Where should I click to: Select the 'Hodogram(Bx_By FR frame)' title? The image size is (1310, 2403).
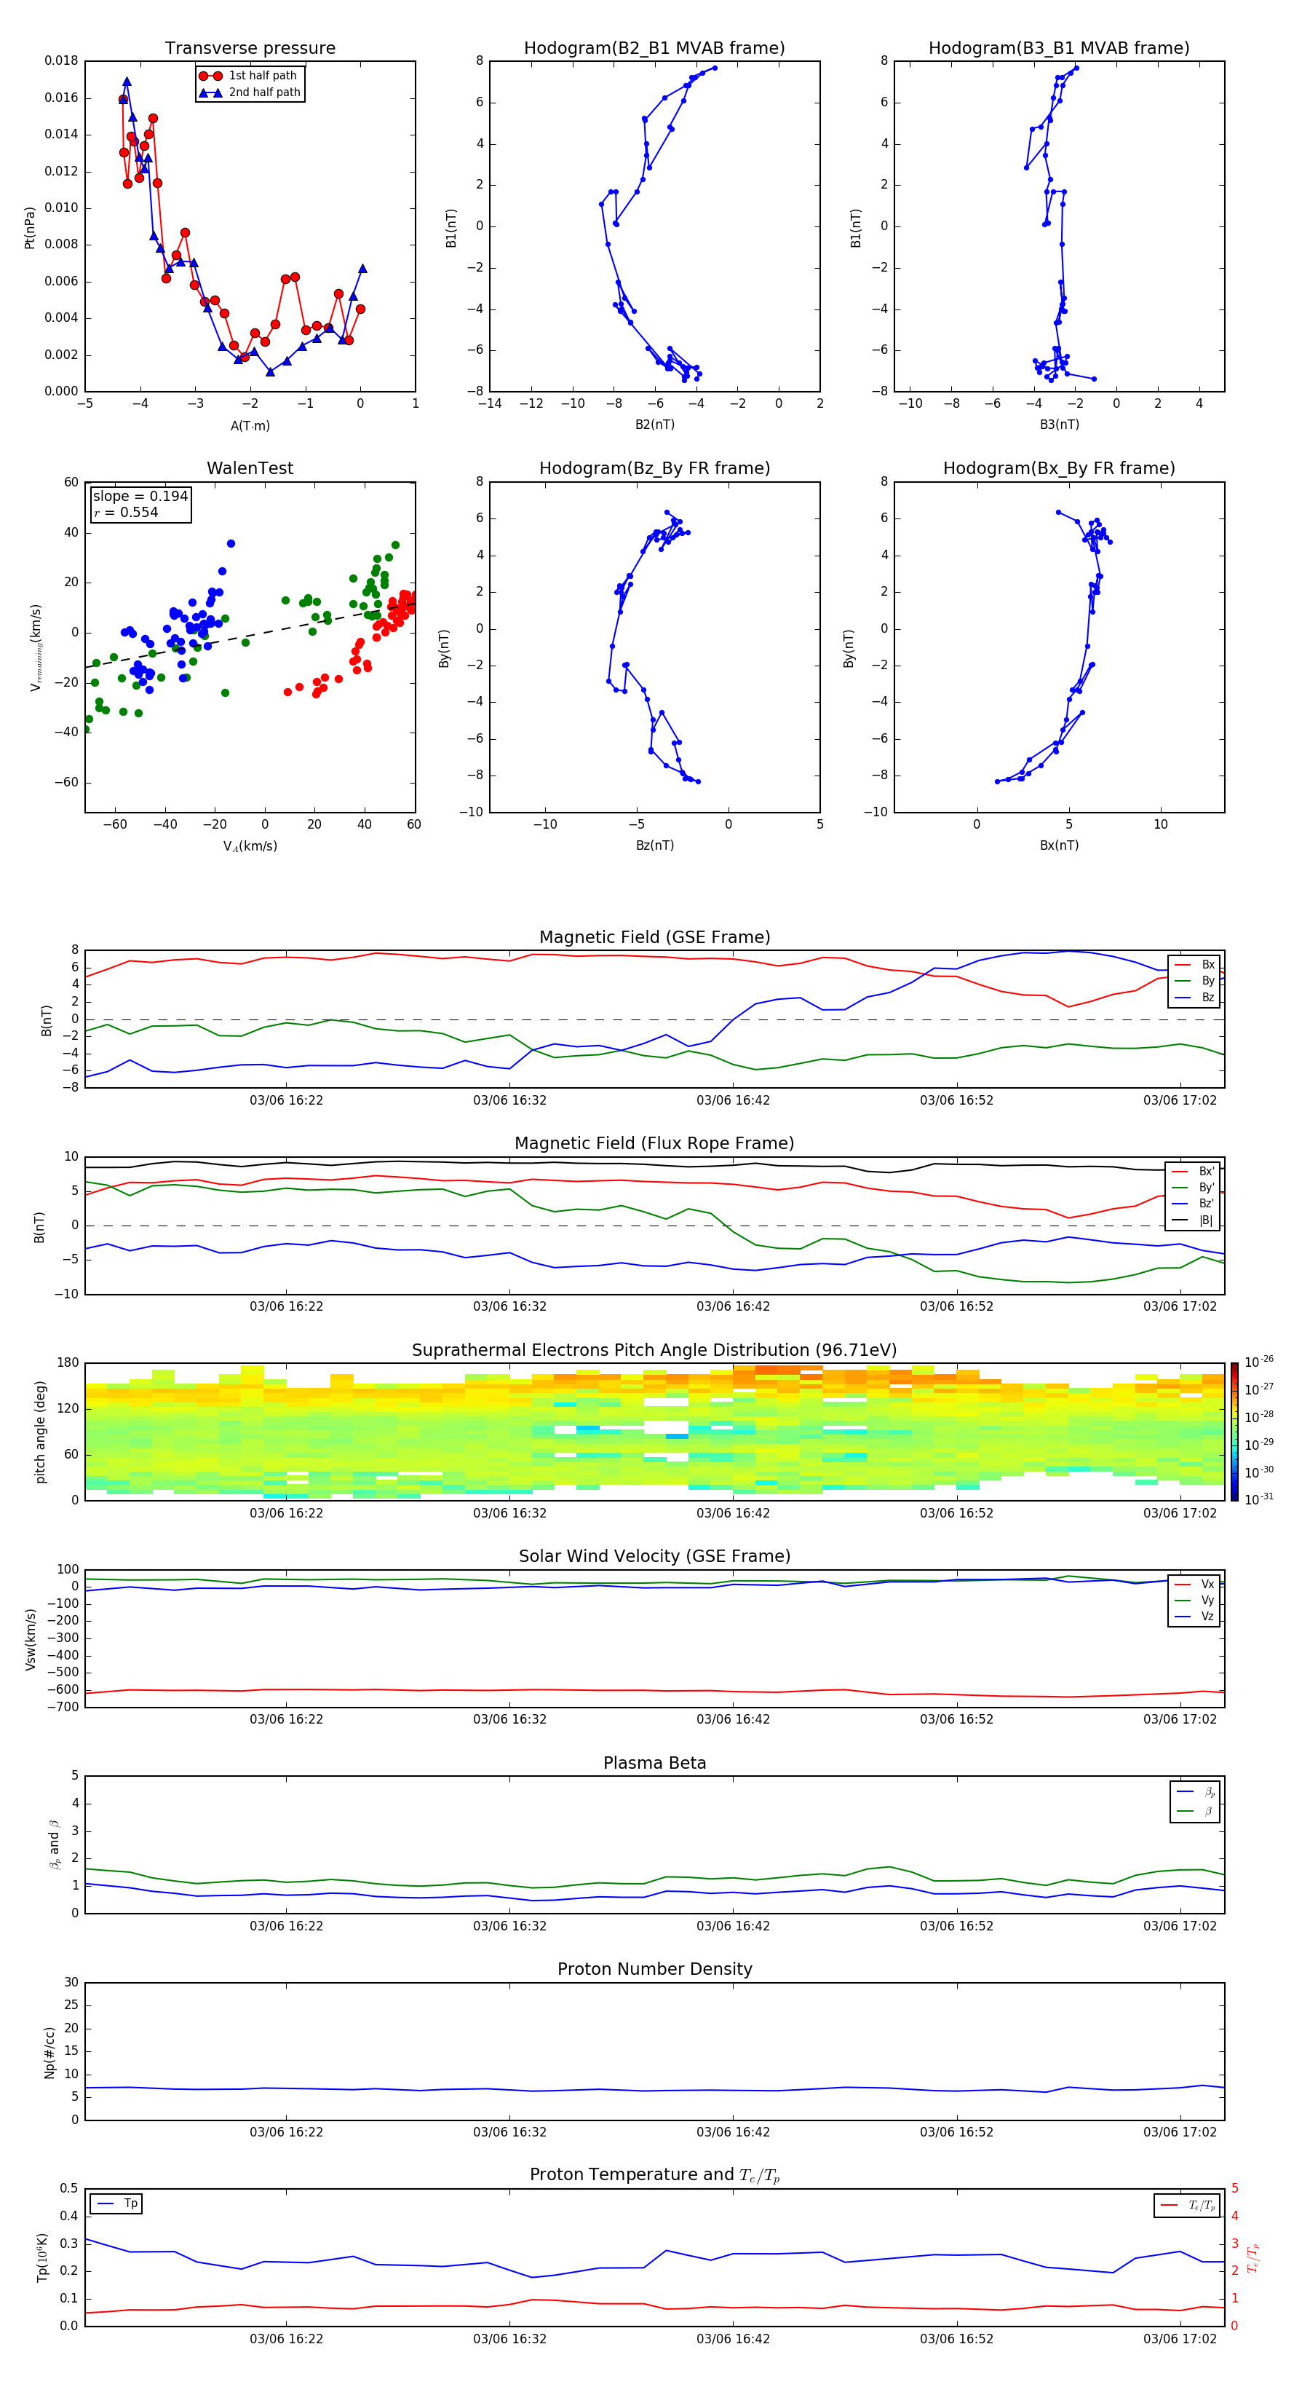tap(1059, 468)
